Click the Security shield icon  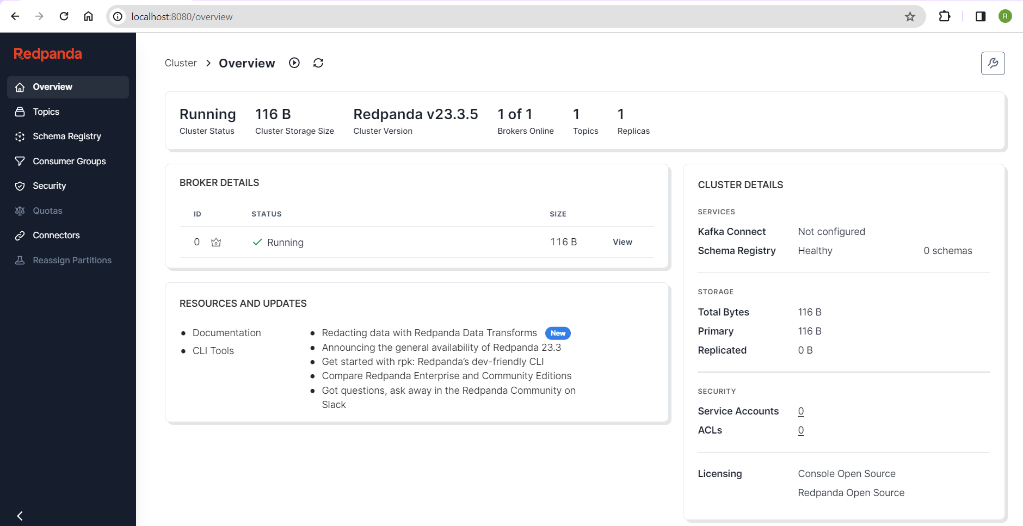click(20, 186)
